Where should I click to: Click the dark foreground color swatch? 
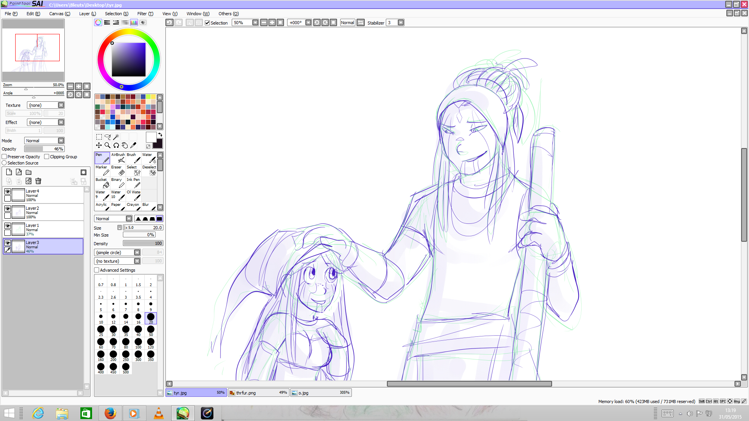click(x=158, y=144)
